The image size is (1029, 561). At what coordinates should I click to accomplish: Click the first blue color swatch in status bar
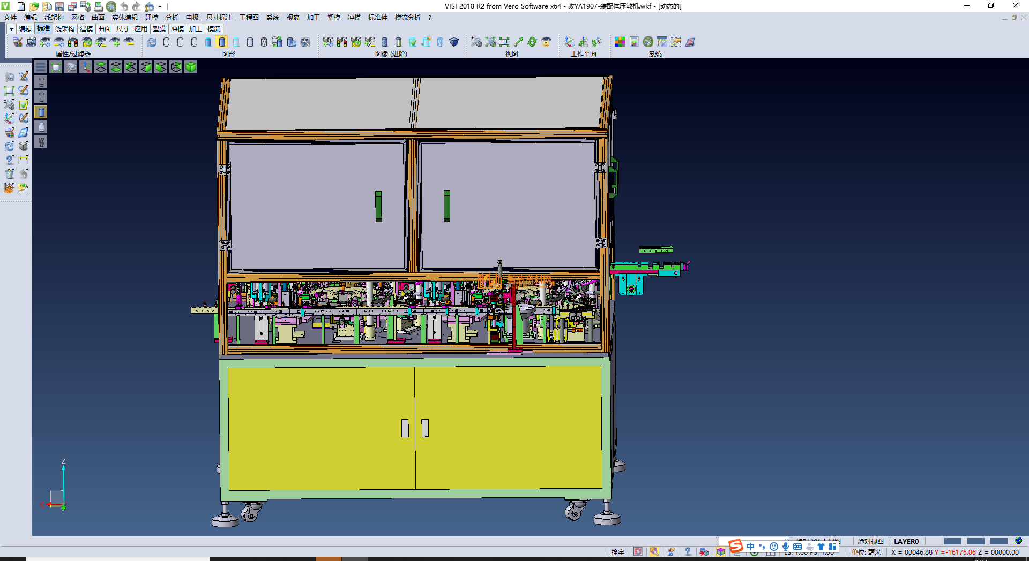point(952,541)
